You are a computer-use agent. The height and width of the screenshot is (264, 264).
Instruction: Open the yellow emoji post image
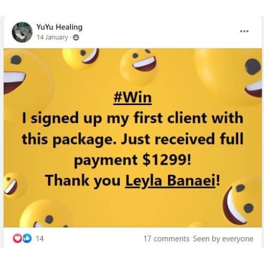point(133,138)
